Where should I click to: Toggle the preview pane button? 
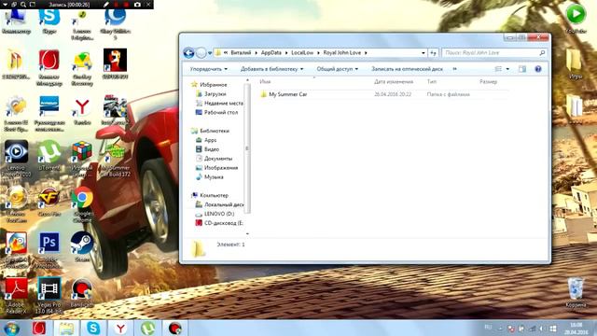pyautogui.click(x=522, y=69)
